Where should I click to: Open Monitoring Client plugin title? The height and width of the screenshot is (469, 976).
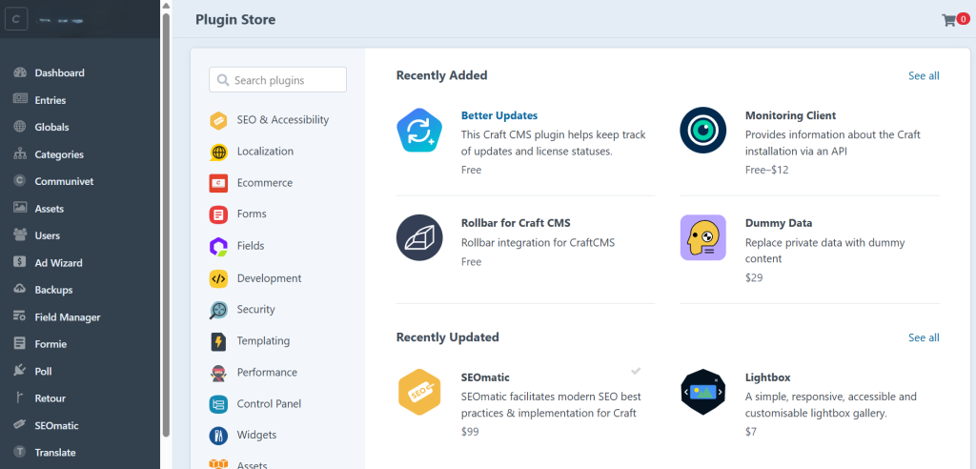790,115
